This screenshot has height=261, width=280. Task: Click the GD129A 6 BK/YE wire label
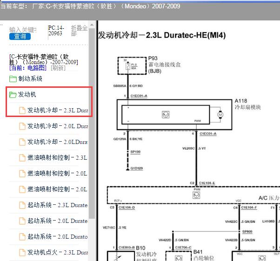(x=128, y=139)
